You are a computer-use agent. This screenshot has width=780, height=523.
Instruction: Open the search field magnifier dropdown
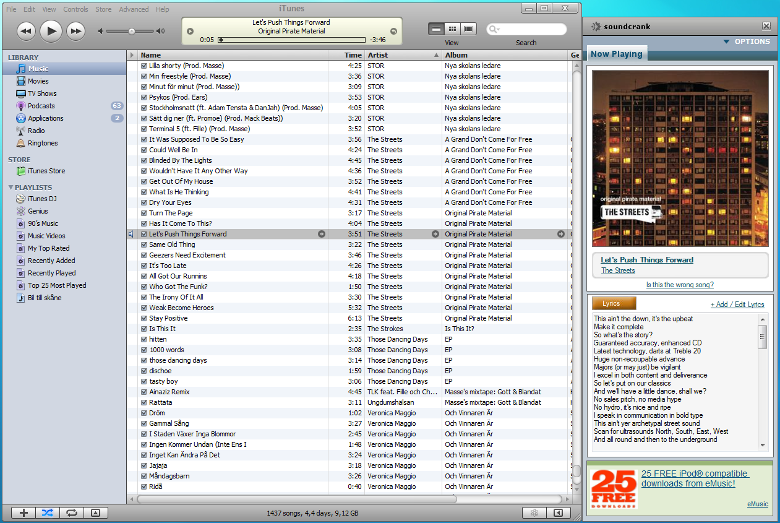pyautogui.click(x=494, y=29)
